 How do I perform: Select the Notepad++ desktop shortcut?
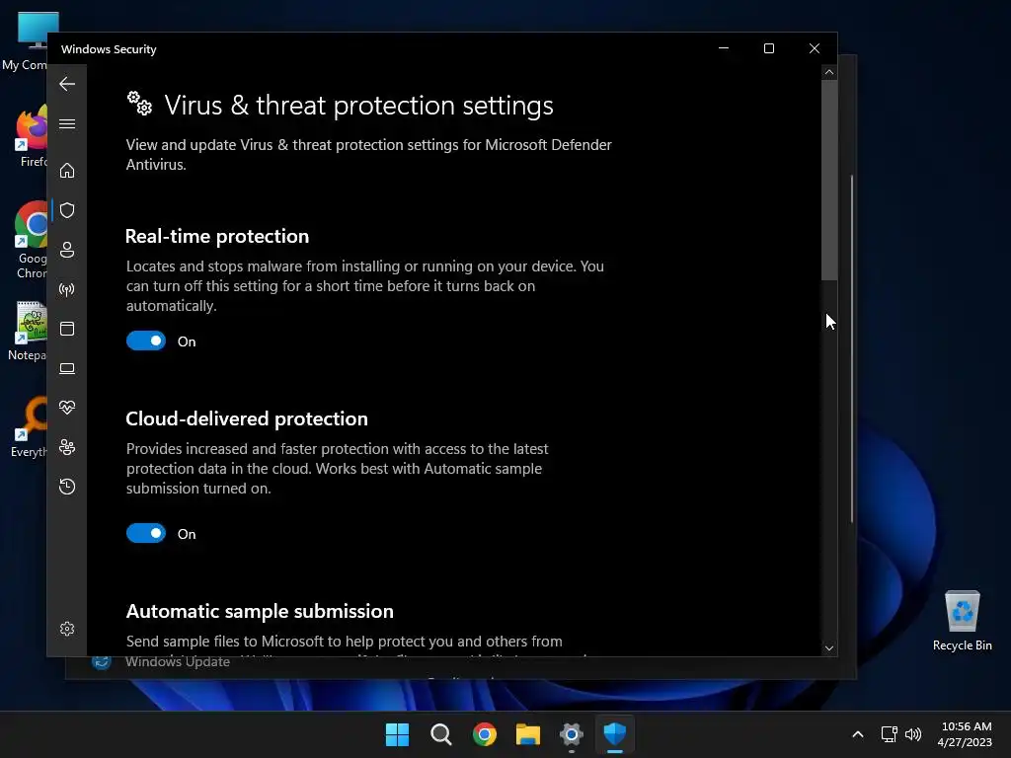pos(27,332)
